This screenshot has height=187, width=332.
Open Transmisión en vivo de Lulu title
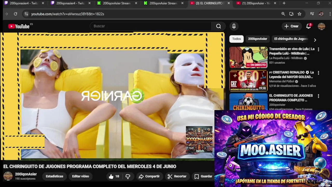(x=292, y=51)
